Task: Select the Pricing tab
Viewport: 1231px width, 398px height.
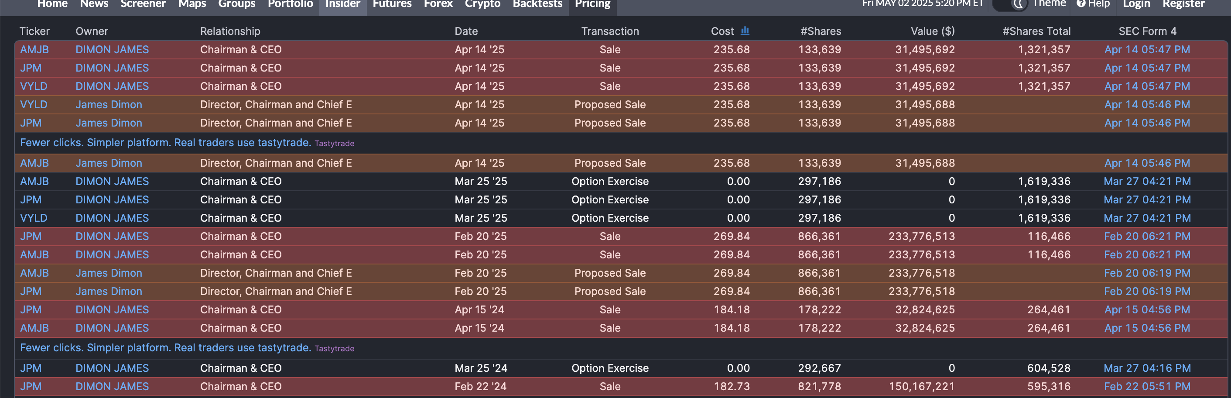Action: point(592,5)
